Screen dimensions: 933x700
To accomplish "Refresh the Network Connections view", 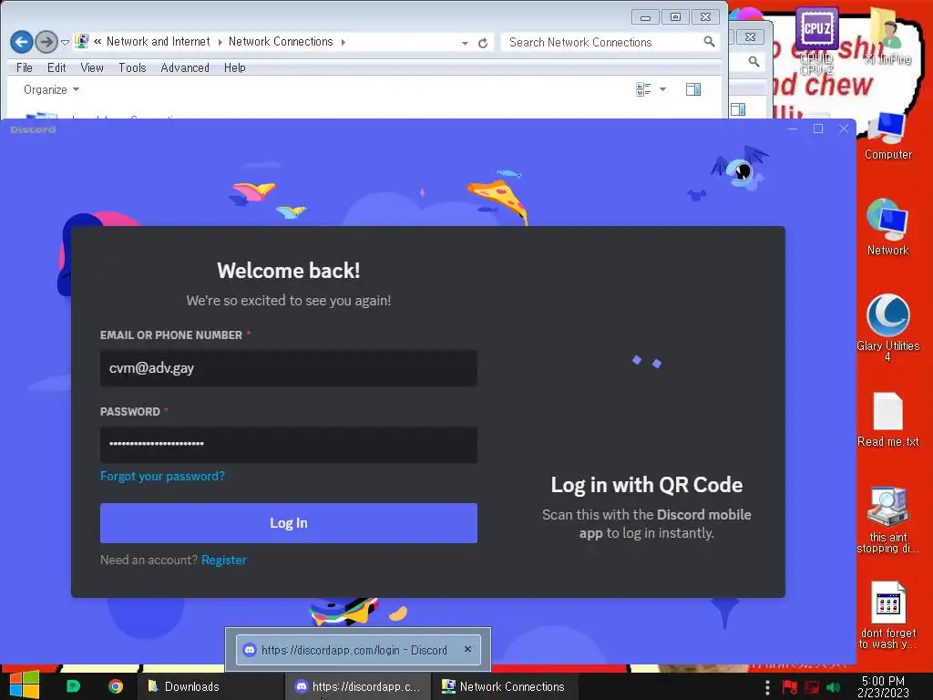I will pyautogui.click(x=483, y=43).
